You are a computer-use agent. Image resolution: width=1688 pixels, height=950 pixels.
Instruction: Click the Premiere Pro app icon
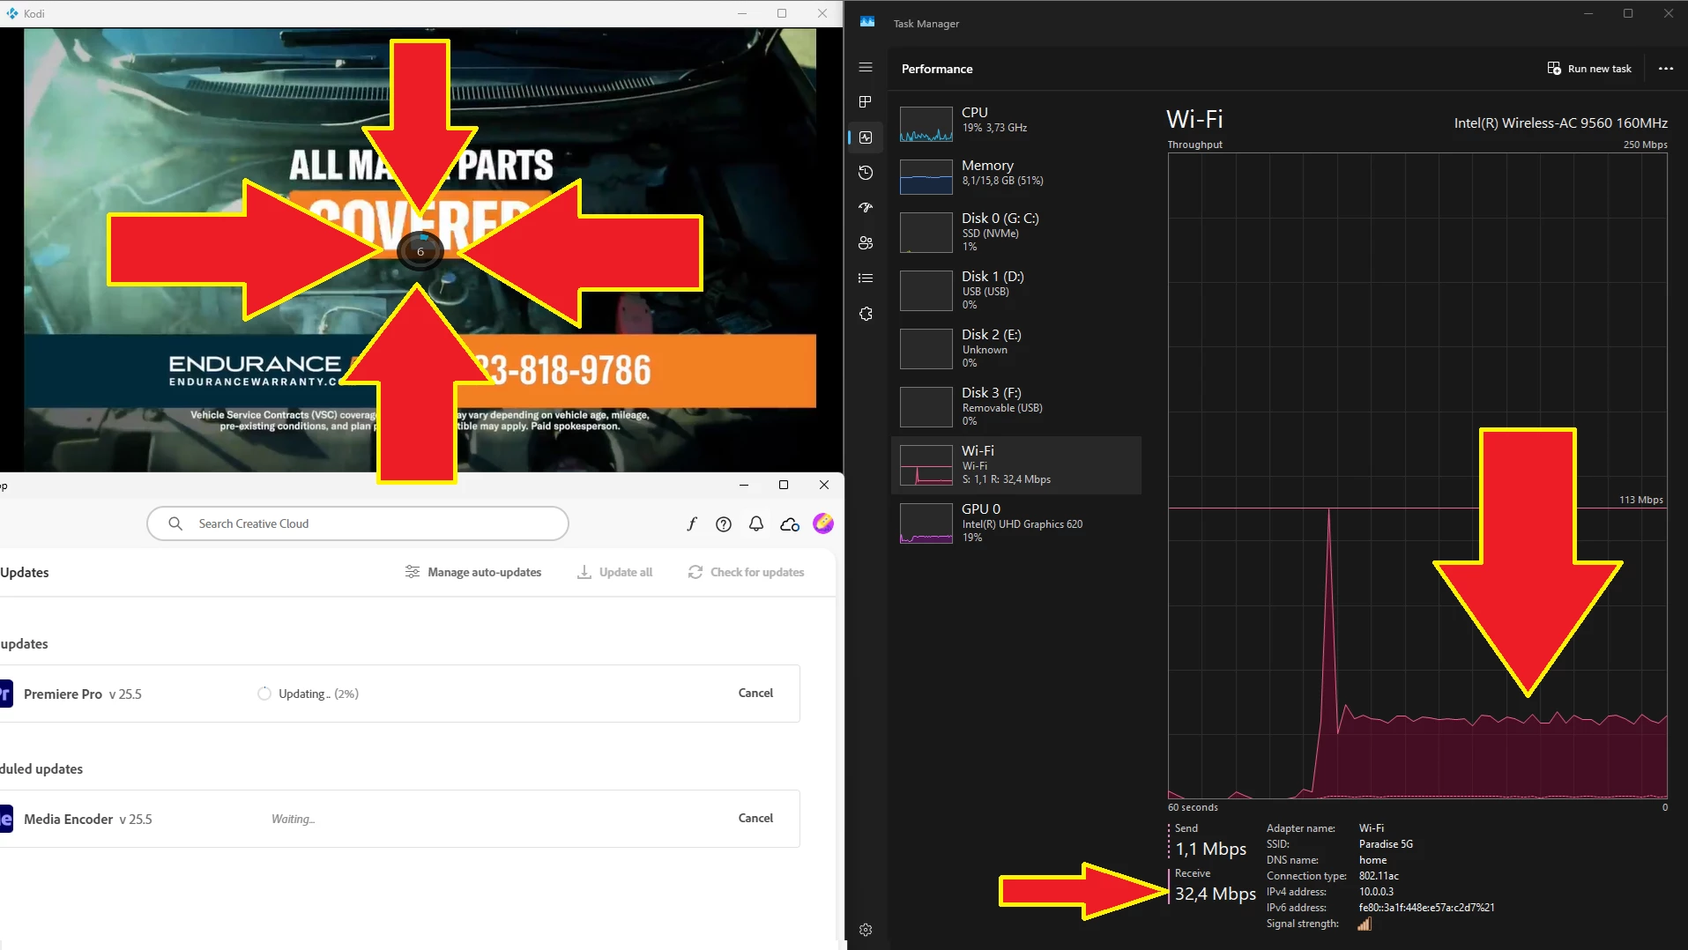(x=5, y=694)
